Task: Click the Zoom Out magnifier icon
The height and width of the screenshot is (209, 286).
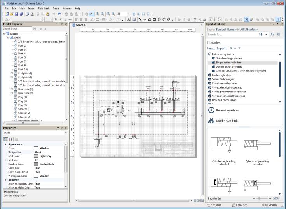Action: click(x=108, y=14)
